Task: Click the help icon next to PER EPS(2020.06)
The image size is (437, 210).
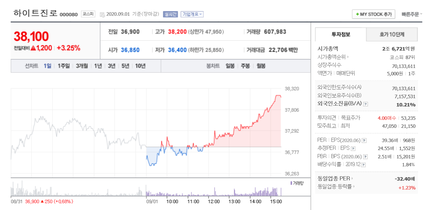Action: [x=364, y=140]
